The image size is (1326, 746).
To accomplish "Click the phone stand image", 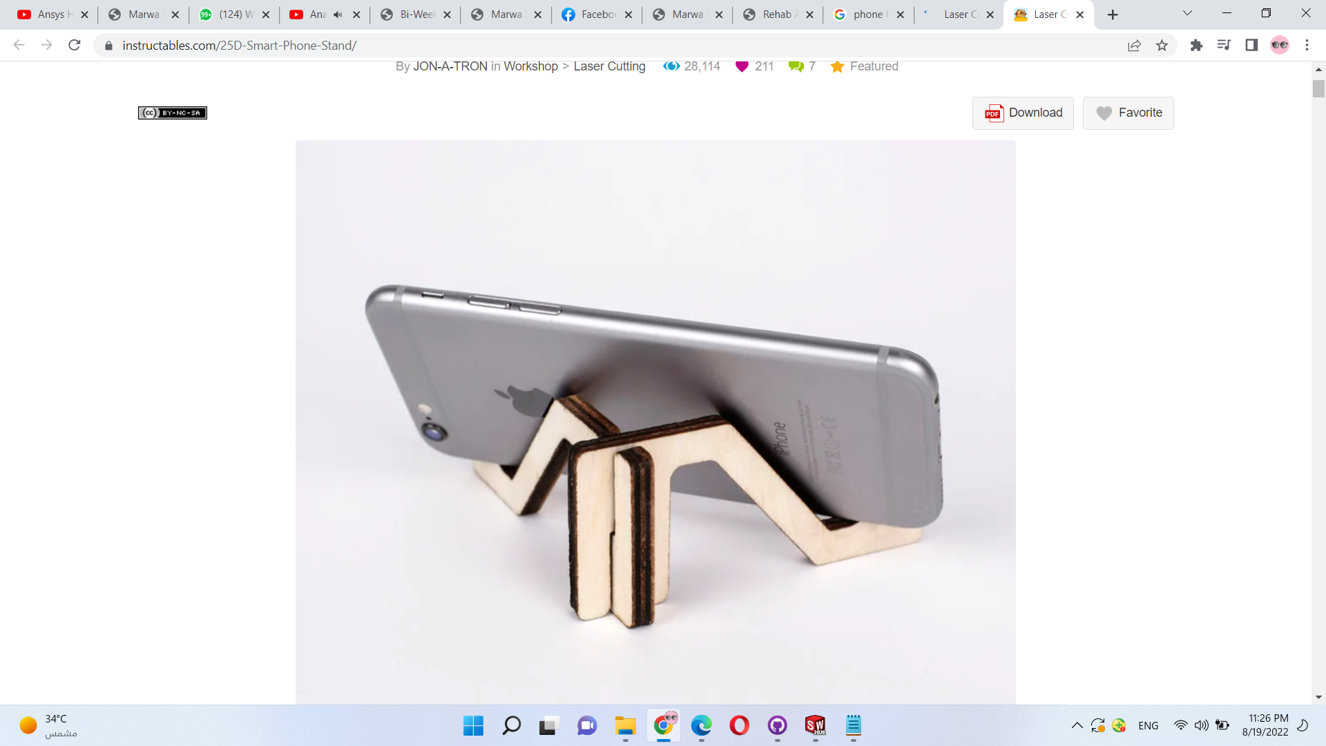I will (x=655, y=421).
